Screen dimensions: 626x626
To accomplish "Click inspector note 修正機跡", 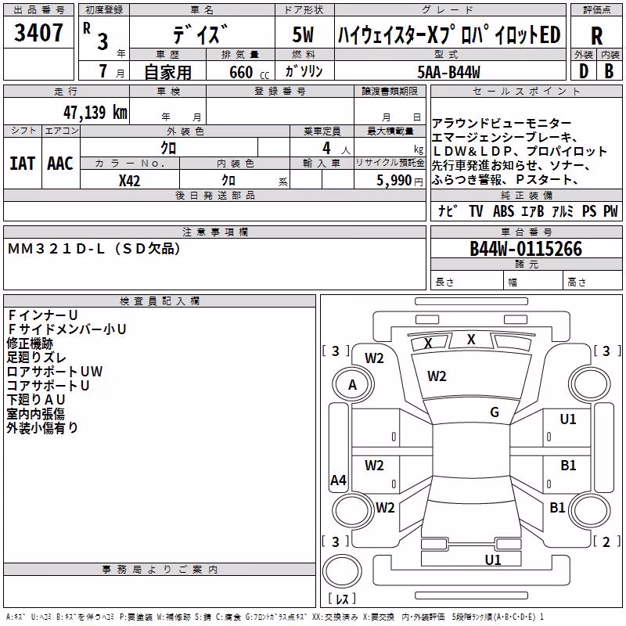I will [x=30, y=344].
